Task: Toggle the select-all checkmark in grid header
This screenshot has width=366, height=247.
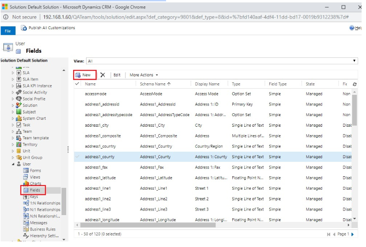Action: pyautogui.click(x=77, y=84)
